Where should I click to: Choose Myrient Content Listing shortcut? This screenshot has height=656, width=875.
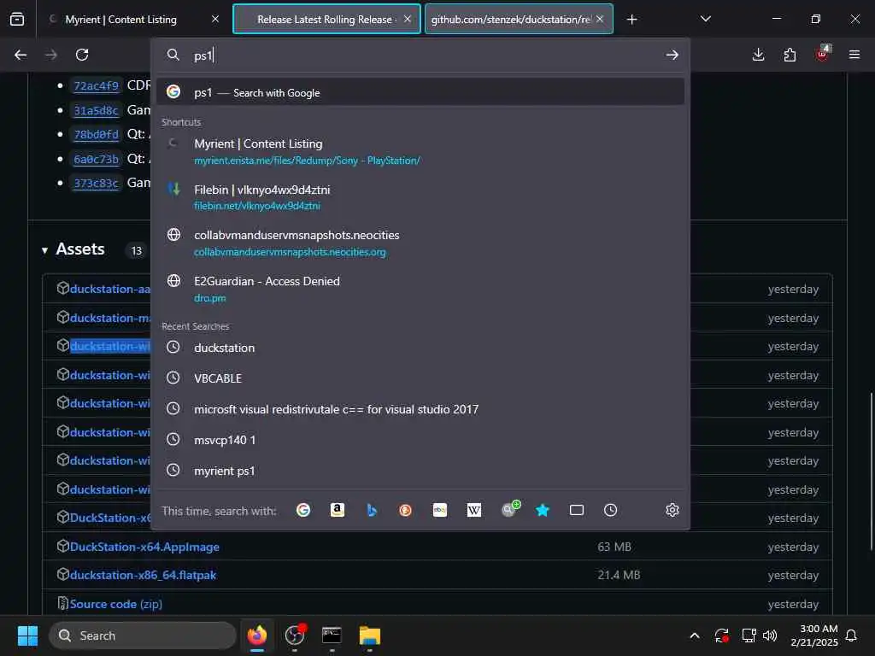tap(420, 152)
